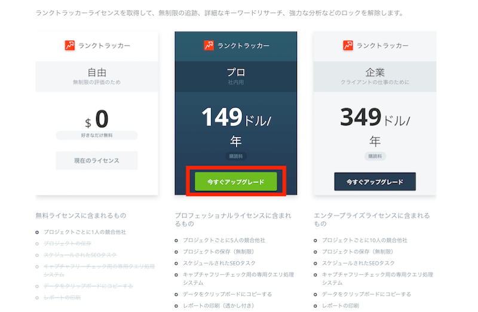This screenshot has height=312, width=478.
Task: Click the $ 0 price in free plan
Action: click(97, 120)
